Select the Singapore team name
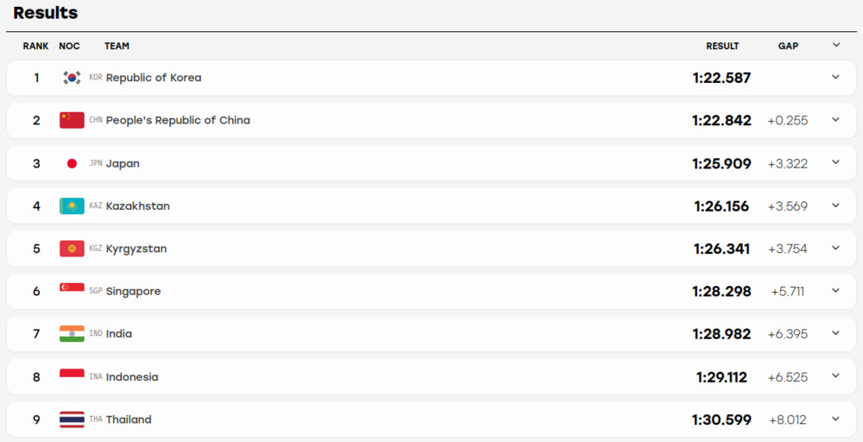 click(x=133, y=291)
